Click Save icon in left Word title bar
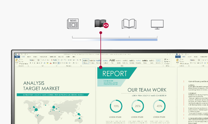 pos(18,54)
